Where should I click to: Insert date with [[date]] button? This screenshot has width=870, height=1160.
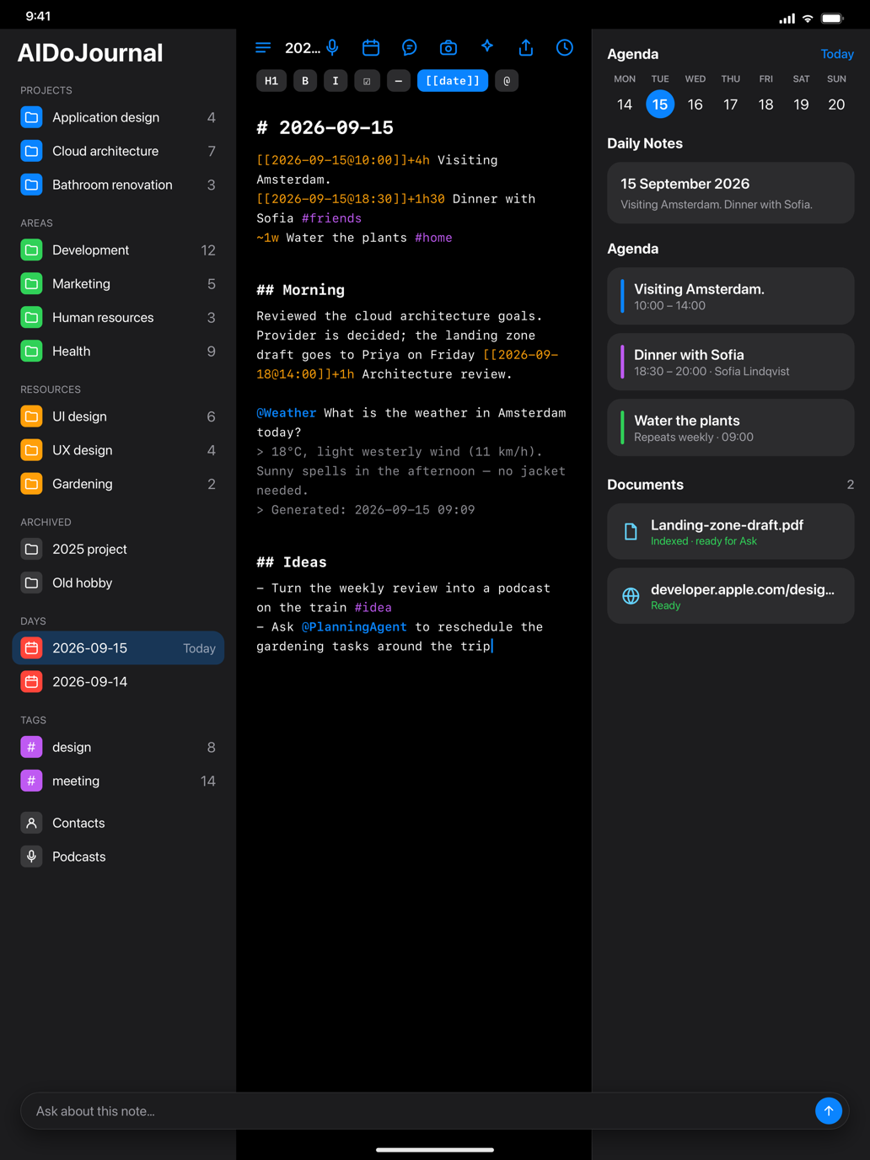pyautogui.click(x=453, y=81)
